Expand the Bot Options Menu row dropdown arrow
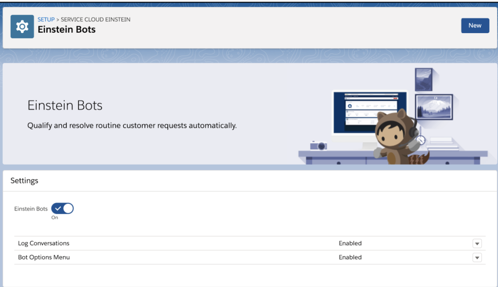498x287 pixels. pyautogui.click(x=477, y=258)
